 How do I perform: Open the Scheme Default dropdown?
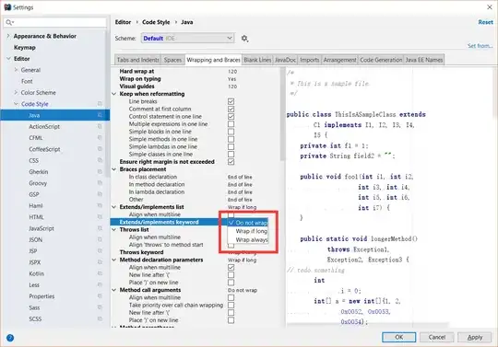click(x=188, y=39)
